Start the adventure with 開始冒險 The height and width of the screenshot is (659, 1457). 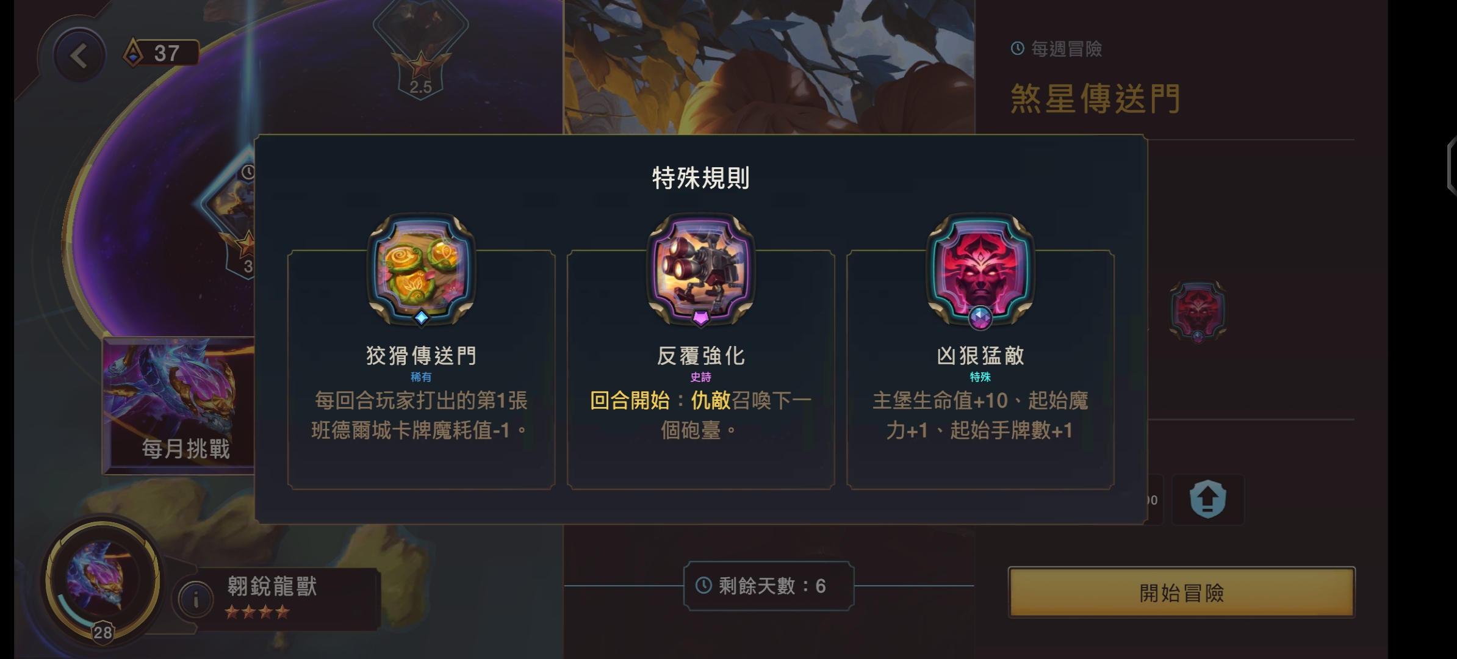[x=1181, y=592]
